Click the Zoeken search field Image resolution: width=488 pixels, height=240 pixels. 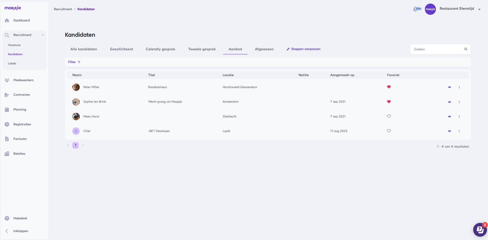[437, 49]
